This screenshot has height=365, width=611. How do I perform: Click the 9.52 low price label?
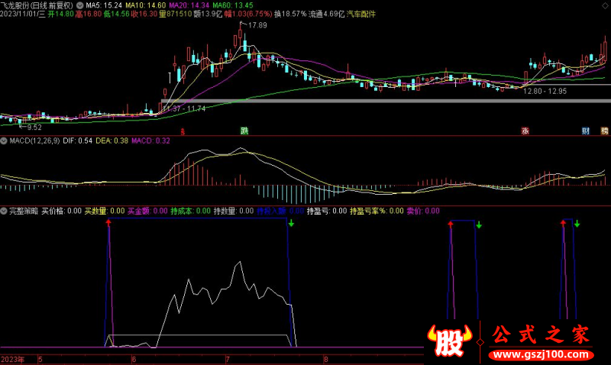[34, 128]
